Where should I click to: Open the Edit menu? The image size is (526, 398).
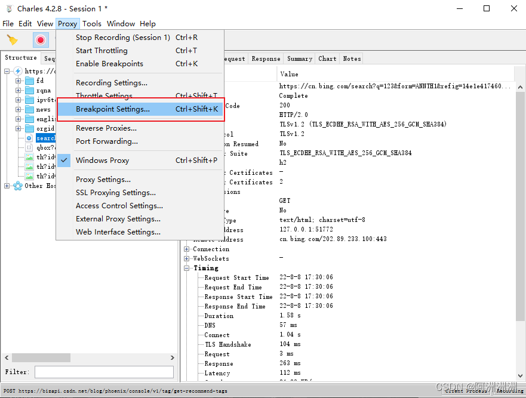25,24
